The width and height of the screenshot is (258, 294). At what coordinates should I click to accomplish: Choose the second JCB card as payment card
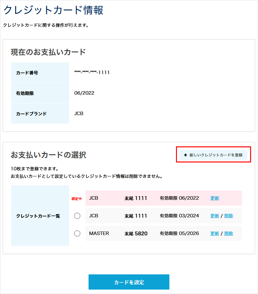[x=77, y=216]
